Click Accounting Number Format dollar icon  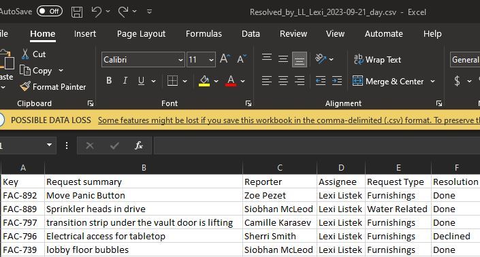pos(457,81)
